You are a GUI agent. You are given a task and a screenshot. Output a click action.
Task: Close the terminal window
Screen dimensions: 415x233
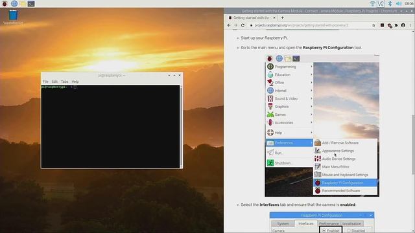click(x=180, y=75)
